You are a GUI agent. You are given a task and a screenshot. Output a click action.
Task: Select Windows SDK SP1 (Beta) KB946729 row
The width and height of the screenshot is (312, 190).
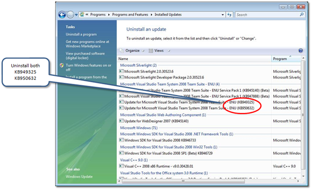(x=168, y=153)
